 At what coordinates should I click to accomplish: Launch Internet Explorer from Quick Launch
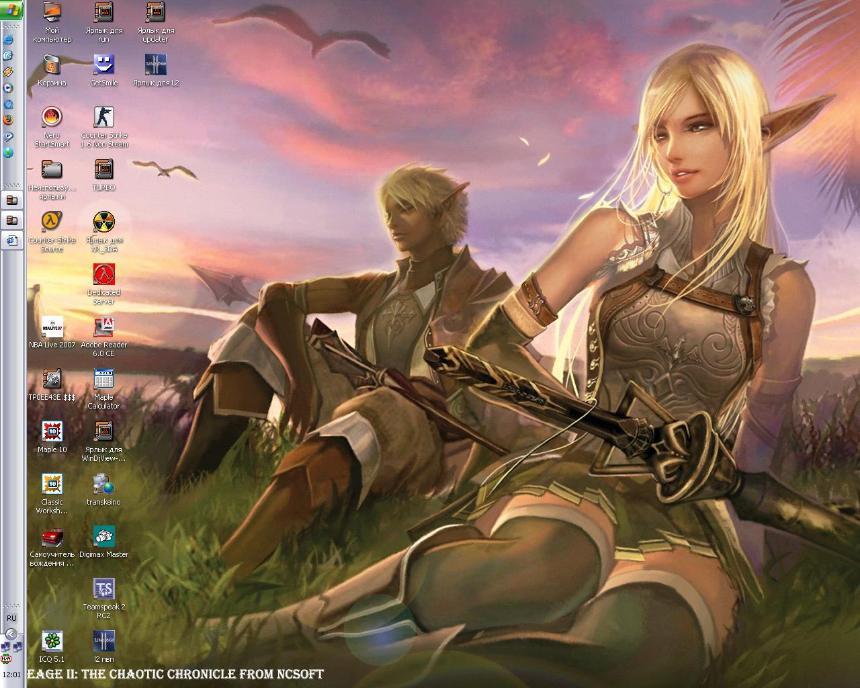tap(9, 40)
